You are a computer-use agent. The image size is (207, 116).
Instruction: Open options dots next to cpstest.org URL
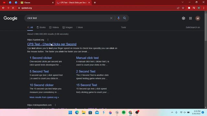[48, 40]
